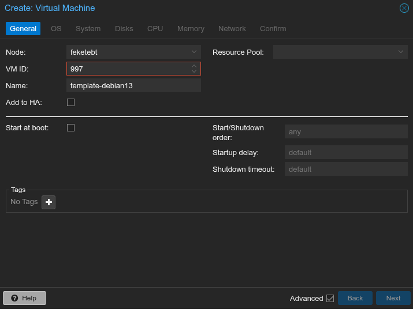The image size is (413, 309).
Task: Select the General tab
Action: point(23,29)
